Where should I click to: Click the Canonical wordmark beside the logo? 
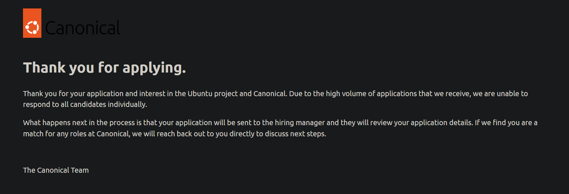click(82, 28)
